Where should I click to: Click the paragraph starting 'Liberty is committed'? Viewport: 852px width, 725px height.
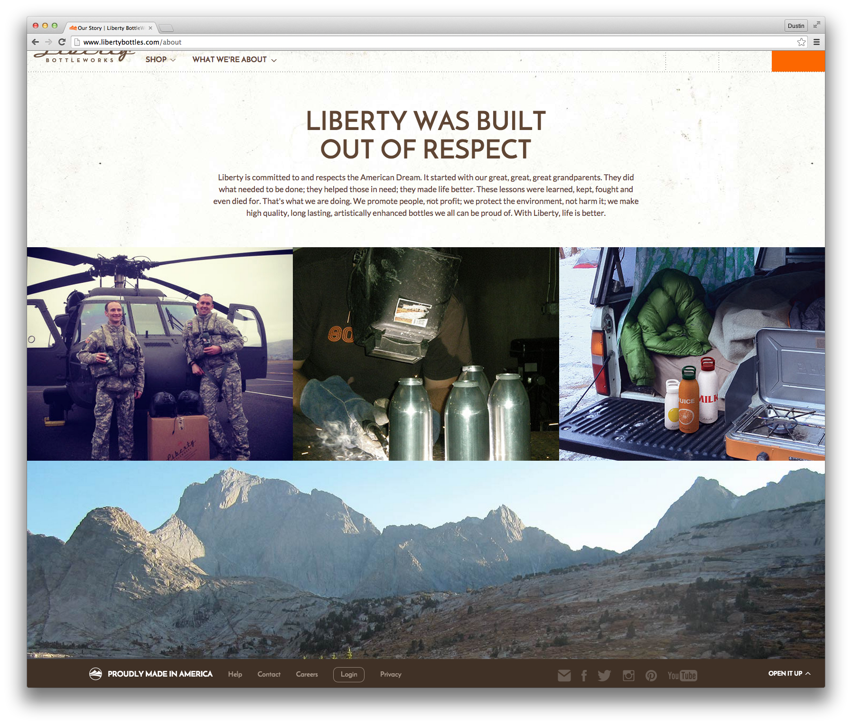pyautogui.click(x=426, y=195)
